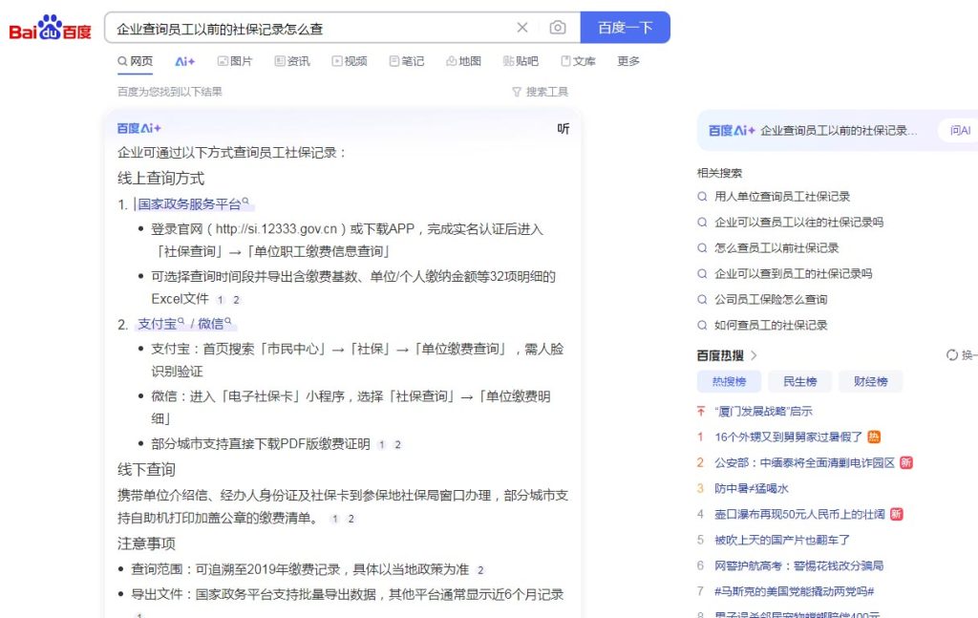Open hot topic #马斯克的美国党能撬动两党吗#
Screen dimensions: 978x618
[794, 591]
